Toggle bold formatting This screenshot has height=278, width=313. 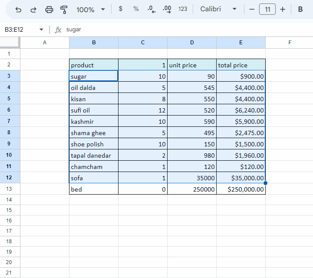pos(300,9)
